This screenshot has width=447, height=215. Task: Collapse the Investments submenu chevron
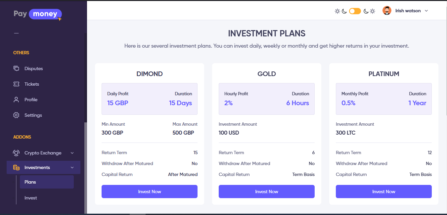tap(72, 167)
